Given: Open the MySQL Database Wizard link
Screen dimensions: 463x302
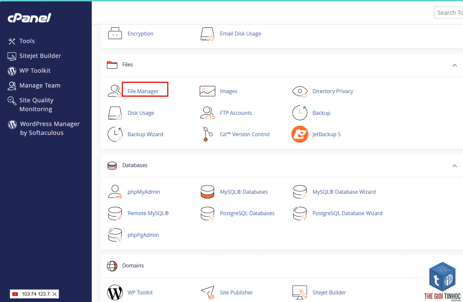Looking at the screenshot, I should pyautogui.click(x=344, y=192).
